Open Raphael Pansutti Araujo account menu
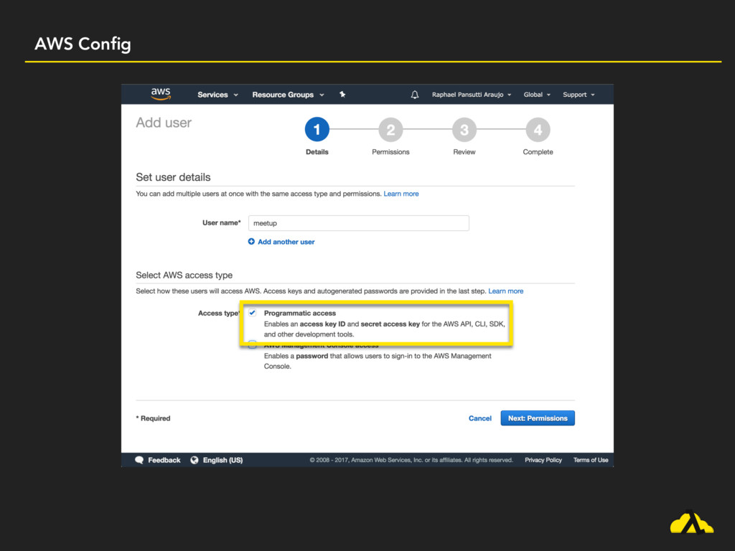735x551 pixels. pyautogui.click(x=471, y=95)
